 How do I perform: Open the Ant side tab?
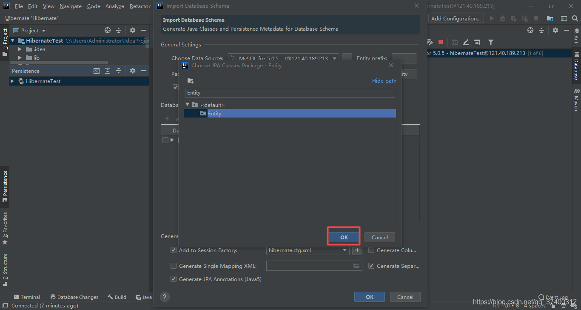point(576,36)
